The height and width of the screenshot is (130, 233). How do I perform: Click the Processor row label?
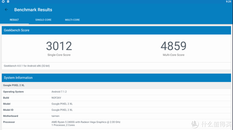[x=9, y=122]
